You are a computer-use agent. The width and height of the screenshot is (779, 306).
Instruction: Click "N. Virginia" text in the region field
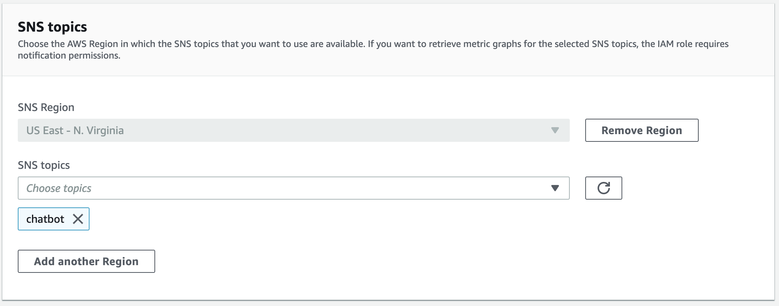pos(98,130)
